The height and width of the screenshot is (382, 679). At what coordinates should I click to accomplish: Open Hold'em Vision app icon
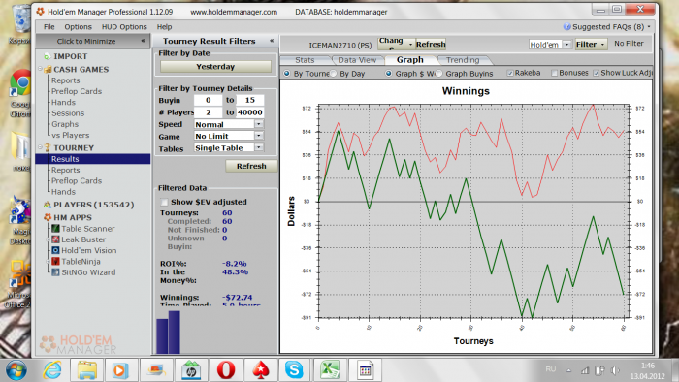pyautogui.click(x=55, y=250)
